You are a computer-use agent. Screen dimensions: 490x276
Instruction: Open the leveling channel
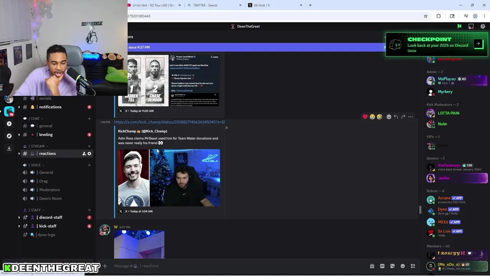[46, 135]
